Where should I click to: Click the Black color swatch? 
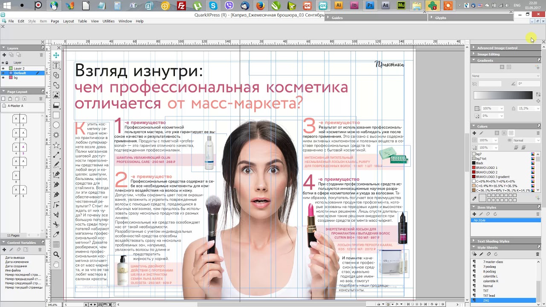(473, 163)
